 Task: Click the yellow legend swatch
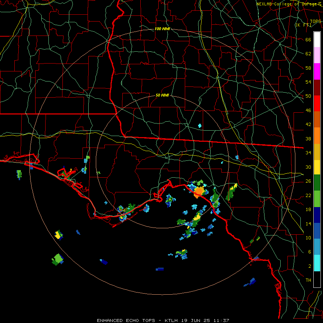(317, 167)
